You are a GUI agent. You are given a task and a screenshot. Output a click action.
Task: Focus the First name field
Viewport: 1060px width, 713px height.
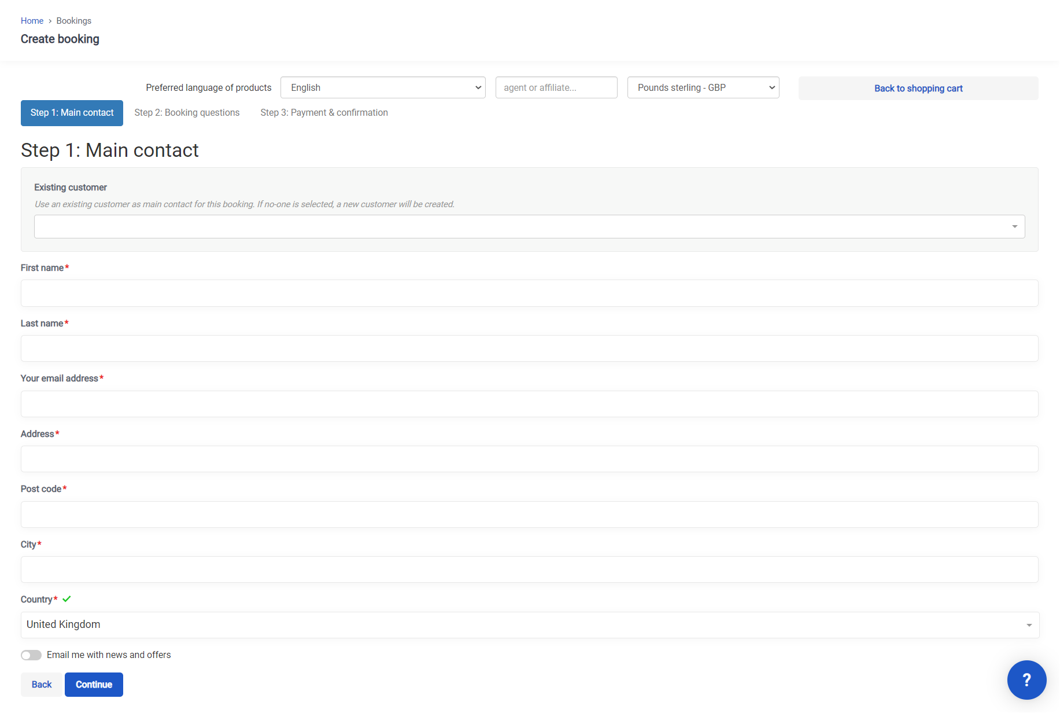click(529, 293)
